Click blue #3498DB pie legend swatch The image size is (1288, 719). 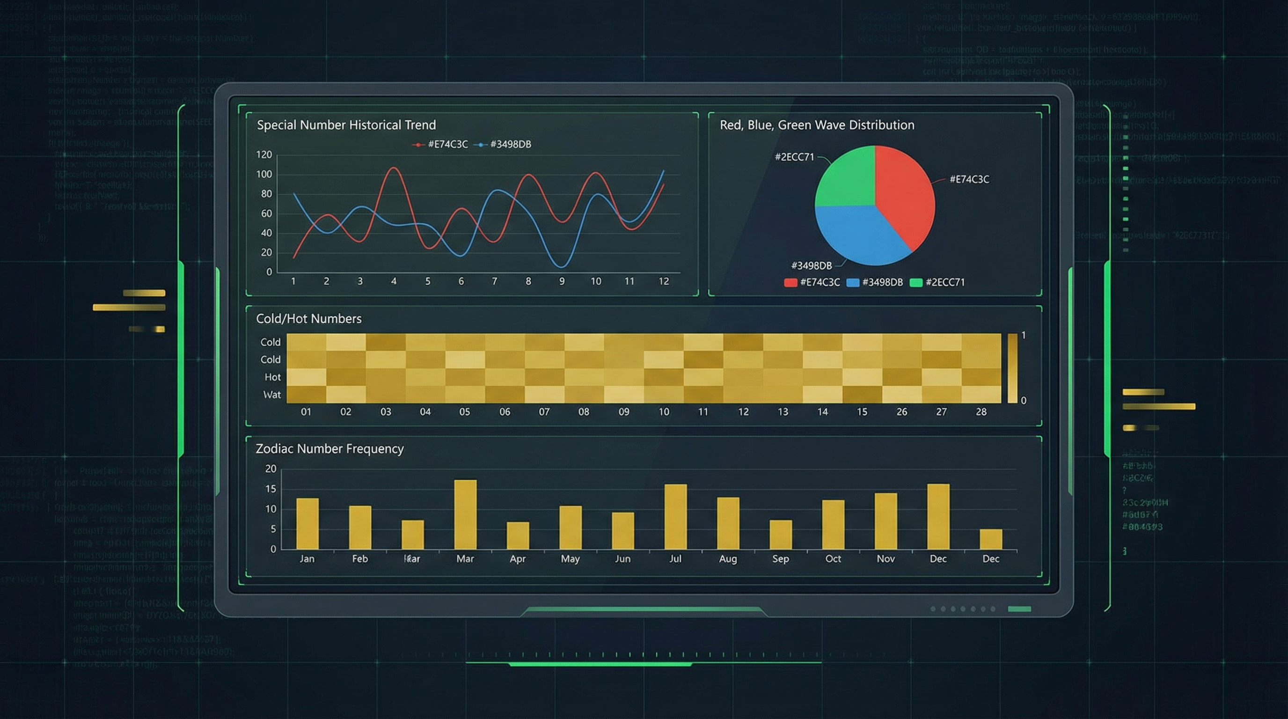coord(852,283)
